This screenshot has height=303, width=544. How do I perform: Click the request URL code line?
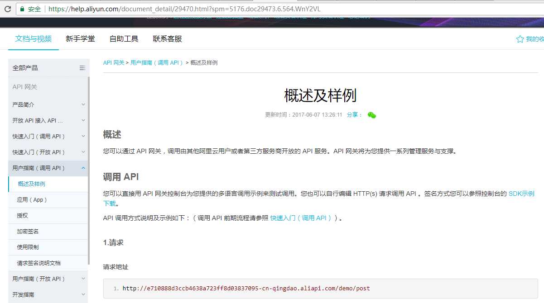click(x=246, y=288)
